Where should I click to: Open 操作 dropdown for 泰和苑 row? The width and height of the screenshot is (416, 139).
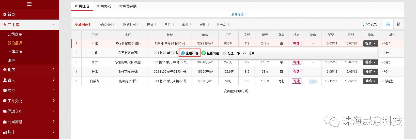click(371, 81)
